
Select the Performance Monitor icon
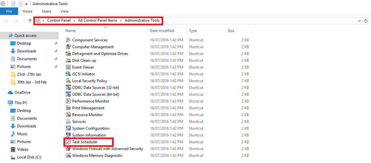(x=68, y=101)
